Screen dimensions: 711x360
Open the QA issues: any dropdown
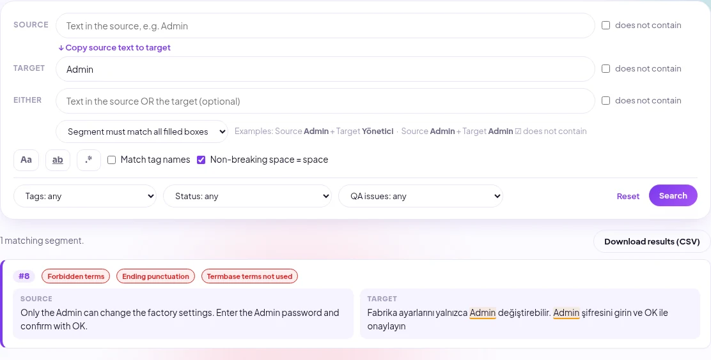pos(421,196)
